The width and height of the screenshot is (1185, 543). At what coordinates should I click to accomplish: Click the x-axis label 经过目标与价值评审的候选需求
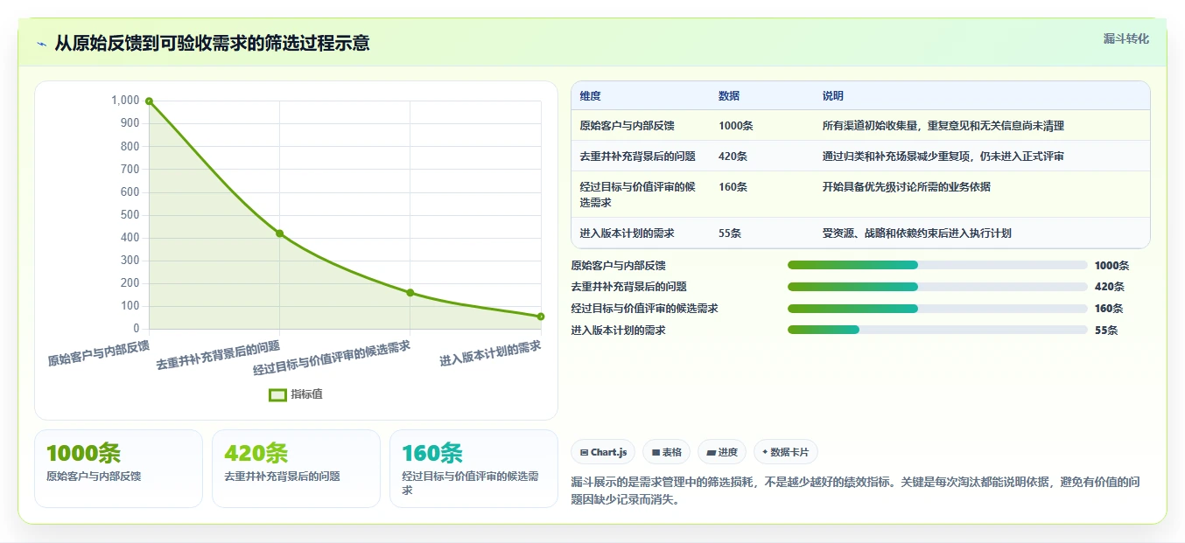pyautogui.click(x=332, y=359)
